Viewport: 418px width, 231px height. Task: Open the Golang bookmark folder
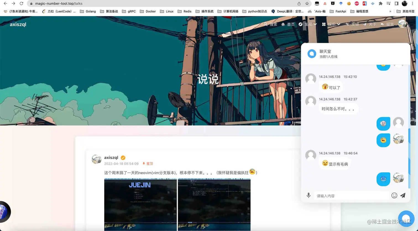point(88,11)
